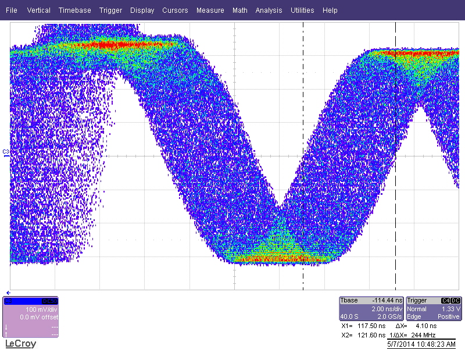The image size is (465, 349).
Task: Click the Normal trigger mode label
Action: tap(417, 309)
